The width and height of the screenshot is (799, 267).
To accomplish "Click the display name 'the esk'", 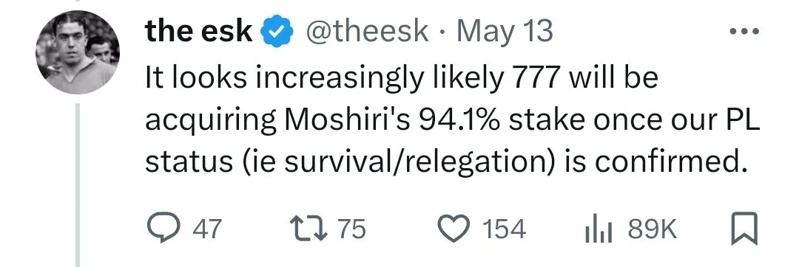I will tap(199, 32).
